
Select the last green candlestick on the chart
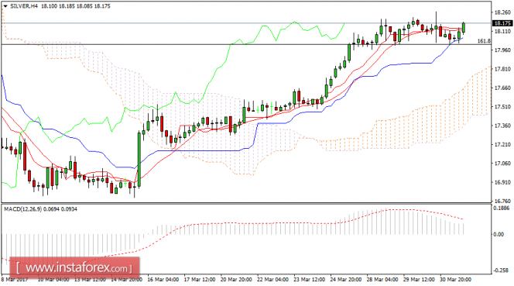coord(464,28)
